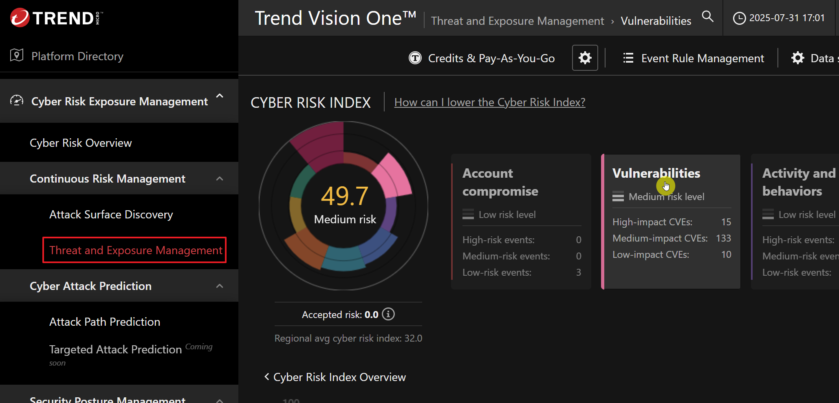
Task: Open Attack Path Prediction page
Action: pyautogui.click(x=105, y=322)
